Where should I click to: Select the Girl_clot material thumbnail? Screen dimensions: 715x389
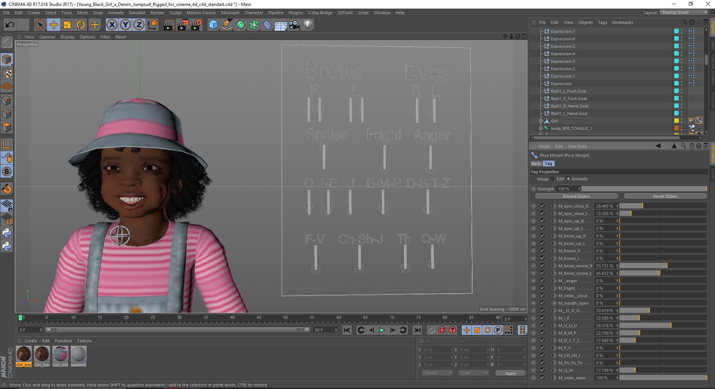pos(60,356)
